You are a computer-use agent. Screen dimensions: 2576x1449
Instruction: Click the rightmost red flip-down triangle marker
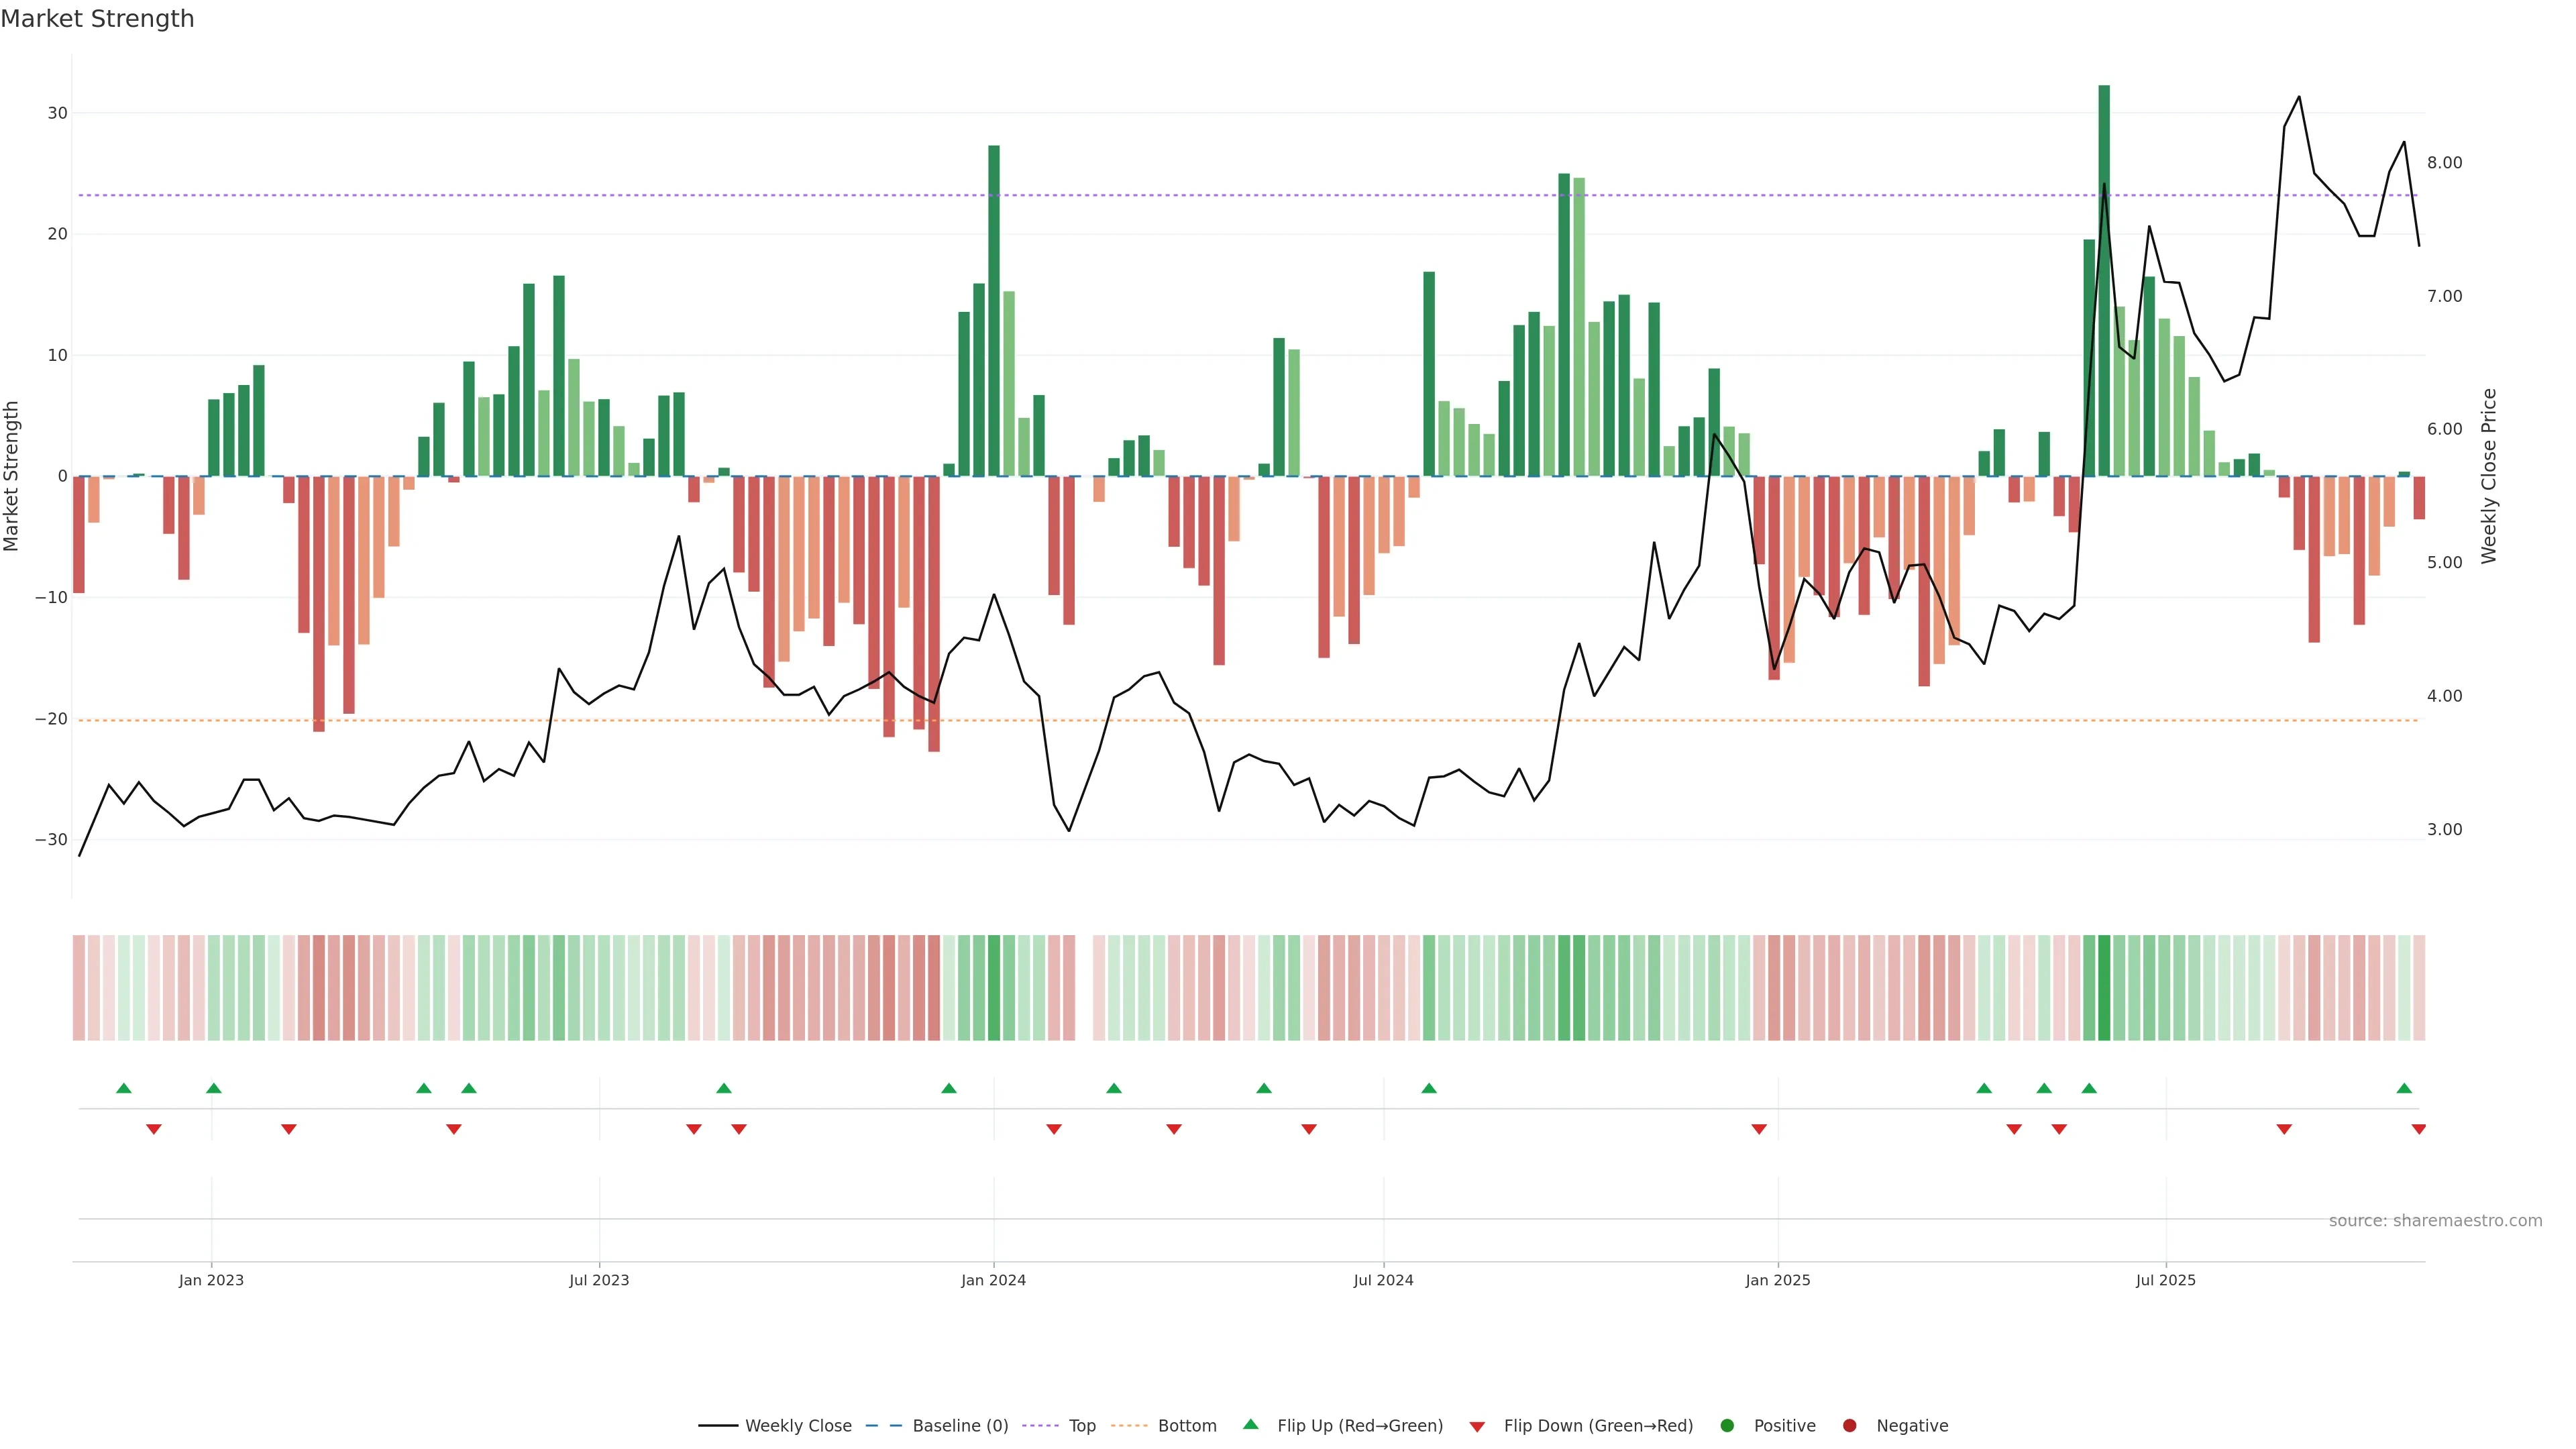(2418, 1129)
